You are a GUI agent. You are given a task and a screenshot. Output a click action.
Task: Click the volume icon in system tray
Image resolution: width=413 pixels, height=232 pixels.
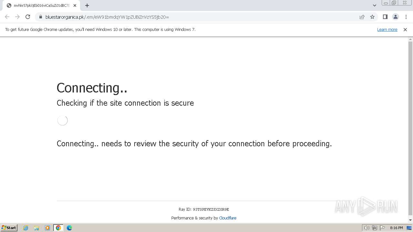pos(367,228)
